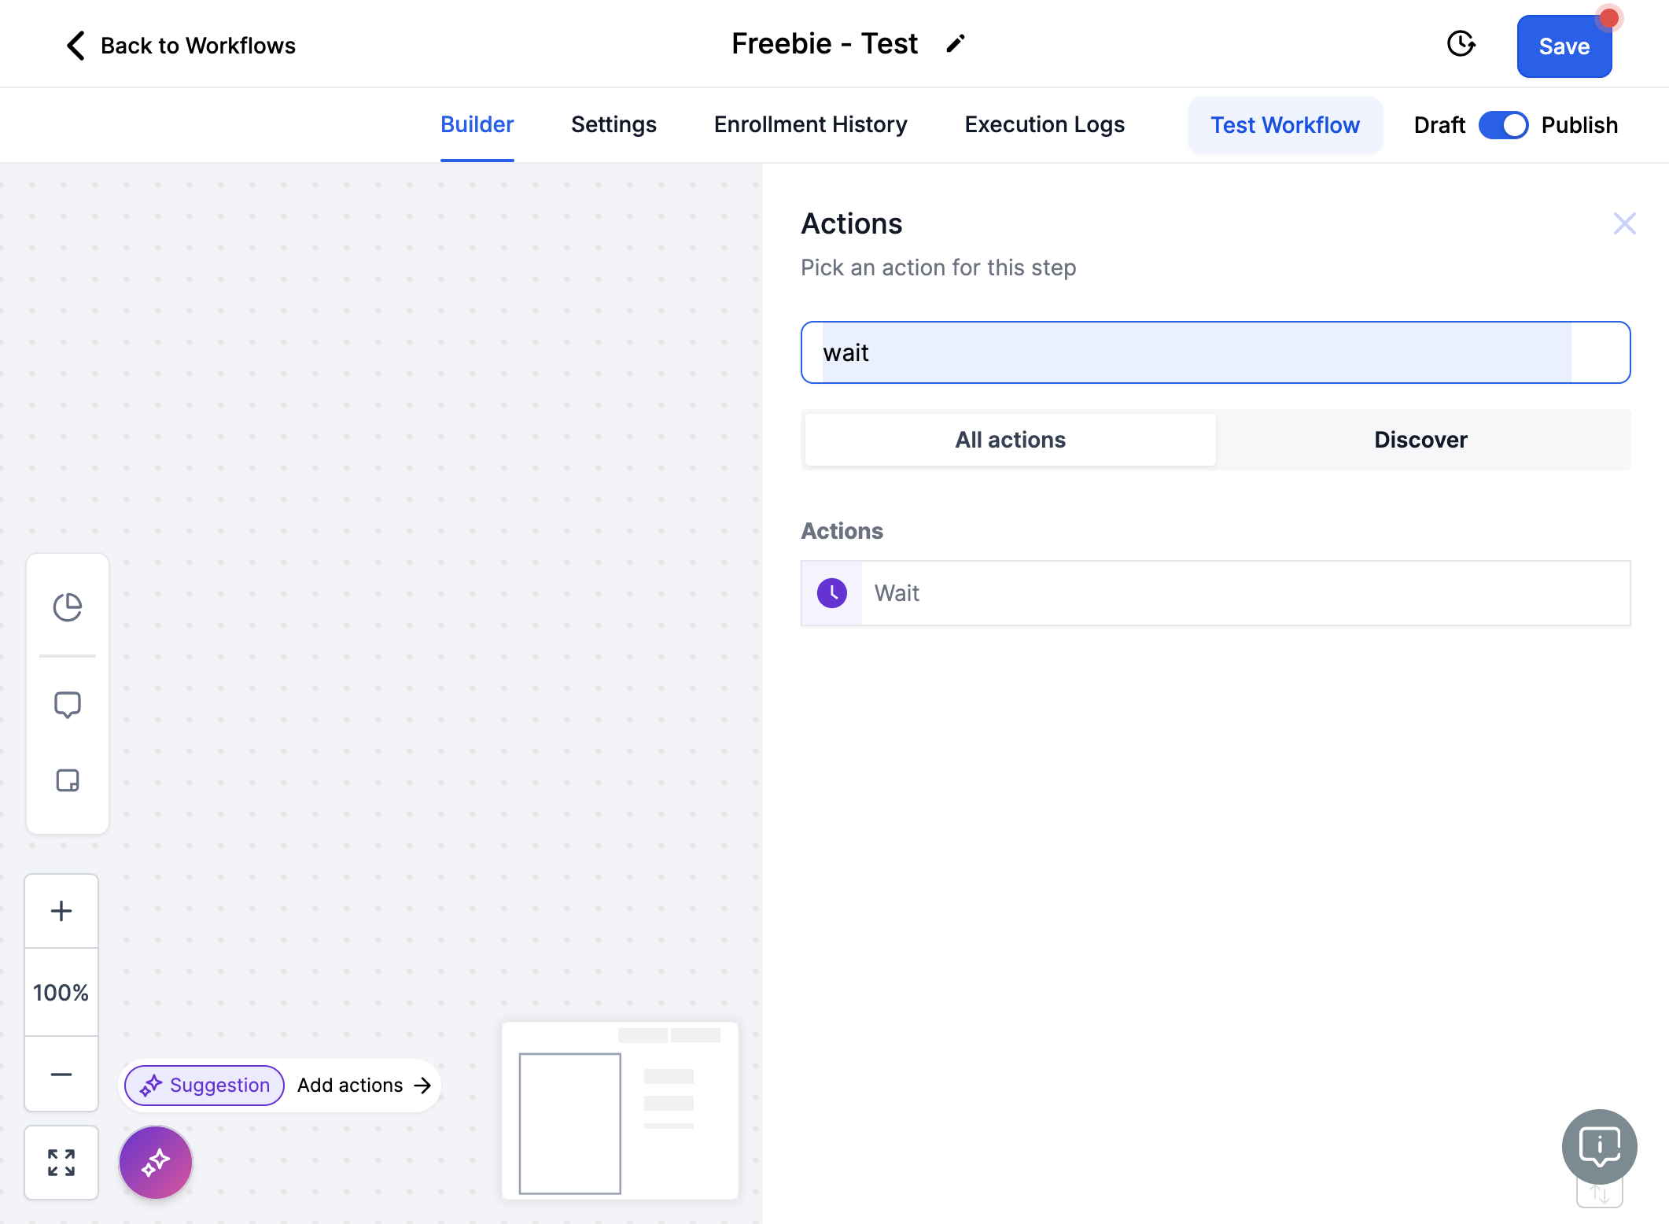Open the Settings tab

click(613, 124)
